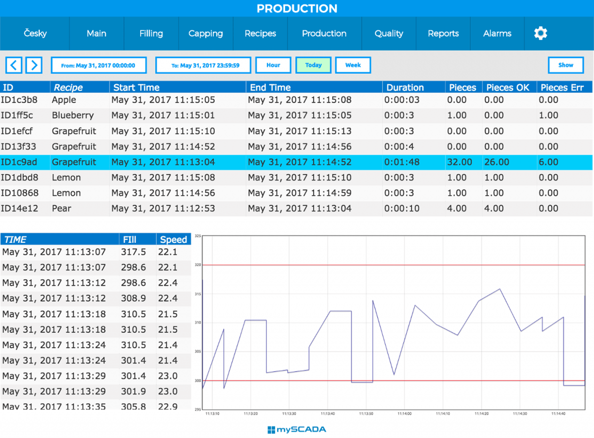Select the Today time range
Screen dimensions: 594x438
click(x=313, y=65)
